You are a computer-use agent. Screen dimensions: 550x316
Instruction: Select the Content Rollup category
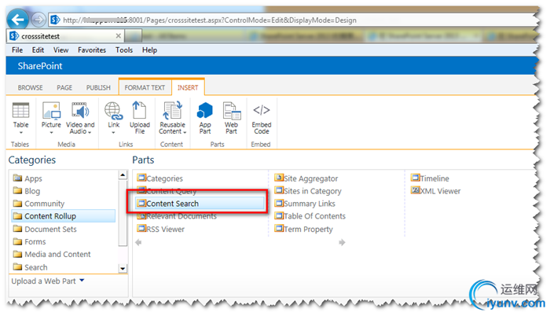tap(63, 216)
